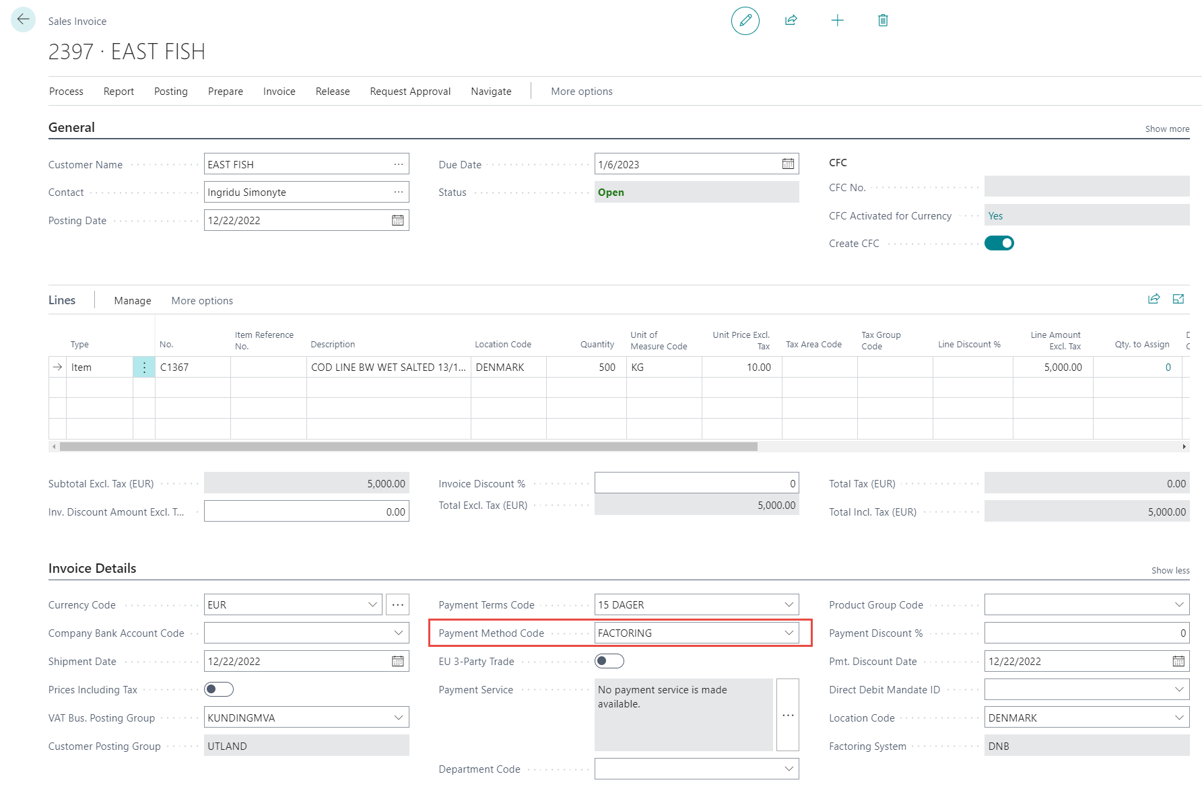Open the Posting Date calendar picker
Screen dimensions: 1202x801
[398, 221]
